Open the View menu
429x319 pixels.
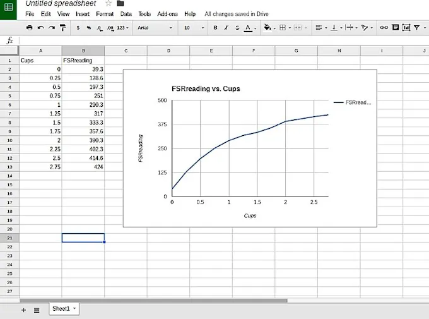point(63,14)
